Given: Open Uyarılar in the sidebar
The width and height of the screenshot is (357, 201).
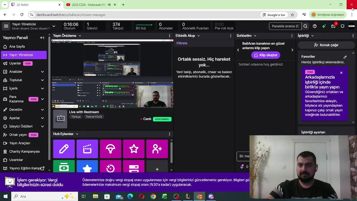Looking at the screenshot, I should (x=24, y=63).
